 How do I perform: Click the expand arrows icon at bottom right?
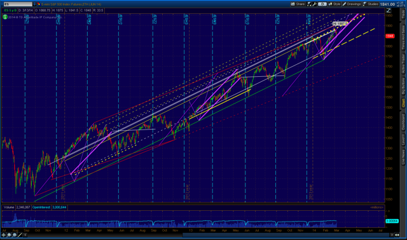pos(397,235)
